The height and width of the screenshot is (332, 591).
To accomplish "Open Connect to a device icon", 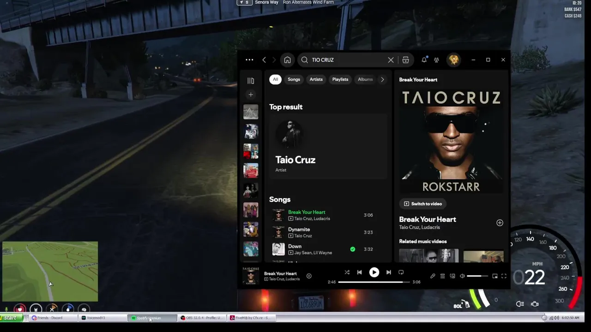I will click(452, 276).
